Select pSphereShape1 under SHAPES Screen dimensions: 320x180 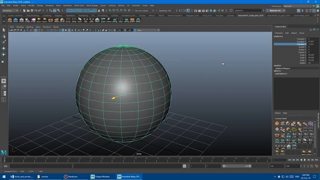tap(282, 68)
